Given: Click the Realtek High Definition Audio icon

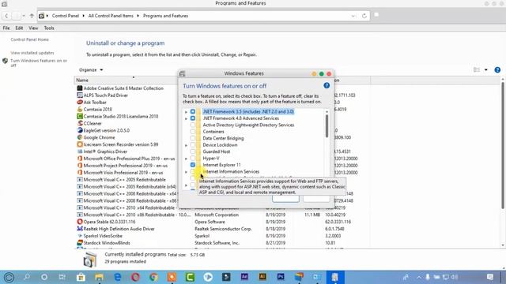Looking at the screenshot, I should [x=80, y=229].
